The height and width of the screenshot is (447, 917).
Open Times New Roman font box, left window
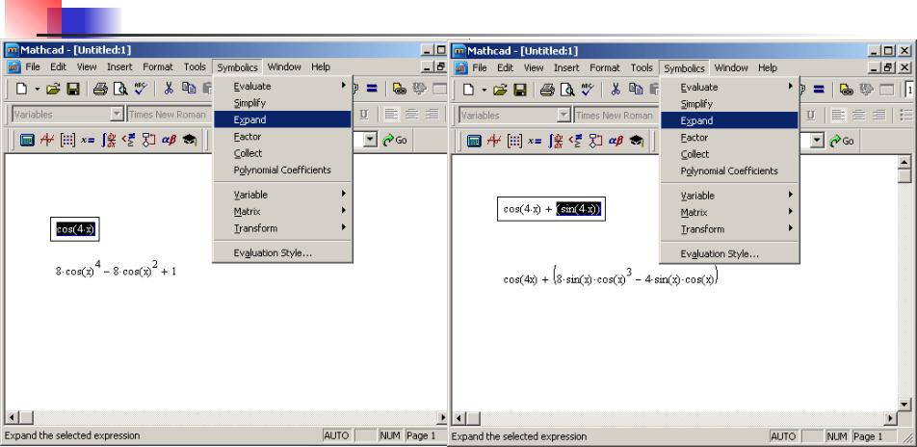[169, 115]
